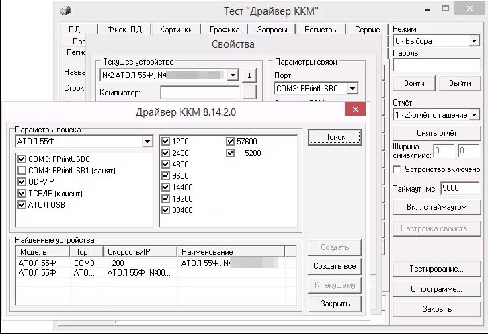Click the Пароль input field
This screenshot has height=334, width=488.
(x=436, y=65)
